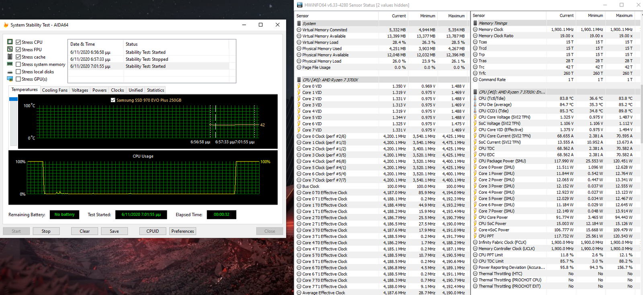The height and width of the screenshot is (295, 643).
Task: Click the HWiNFO64 title bar icon
Action: click(x=299, y=5)
